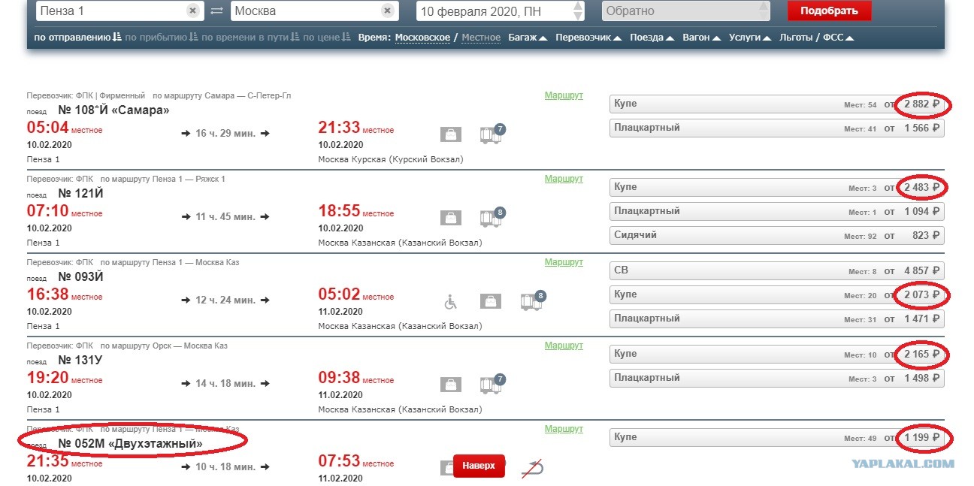Step the departure date up or down
974x486 pixels.
pyautogui.click(x=577, y=11)
